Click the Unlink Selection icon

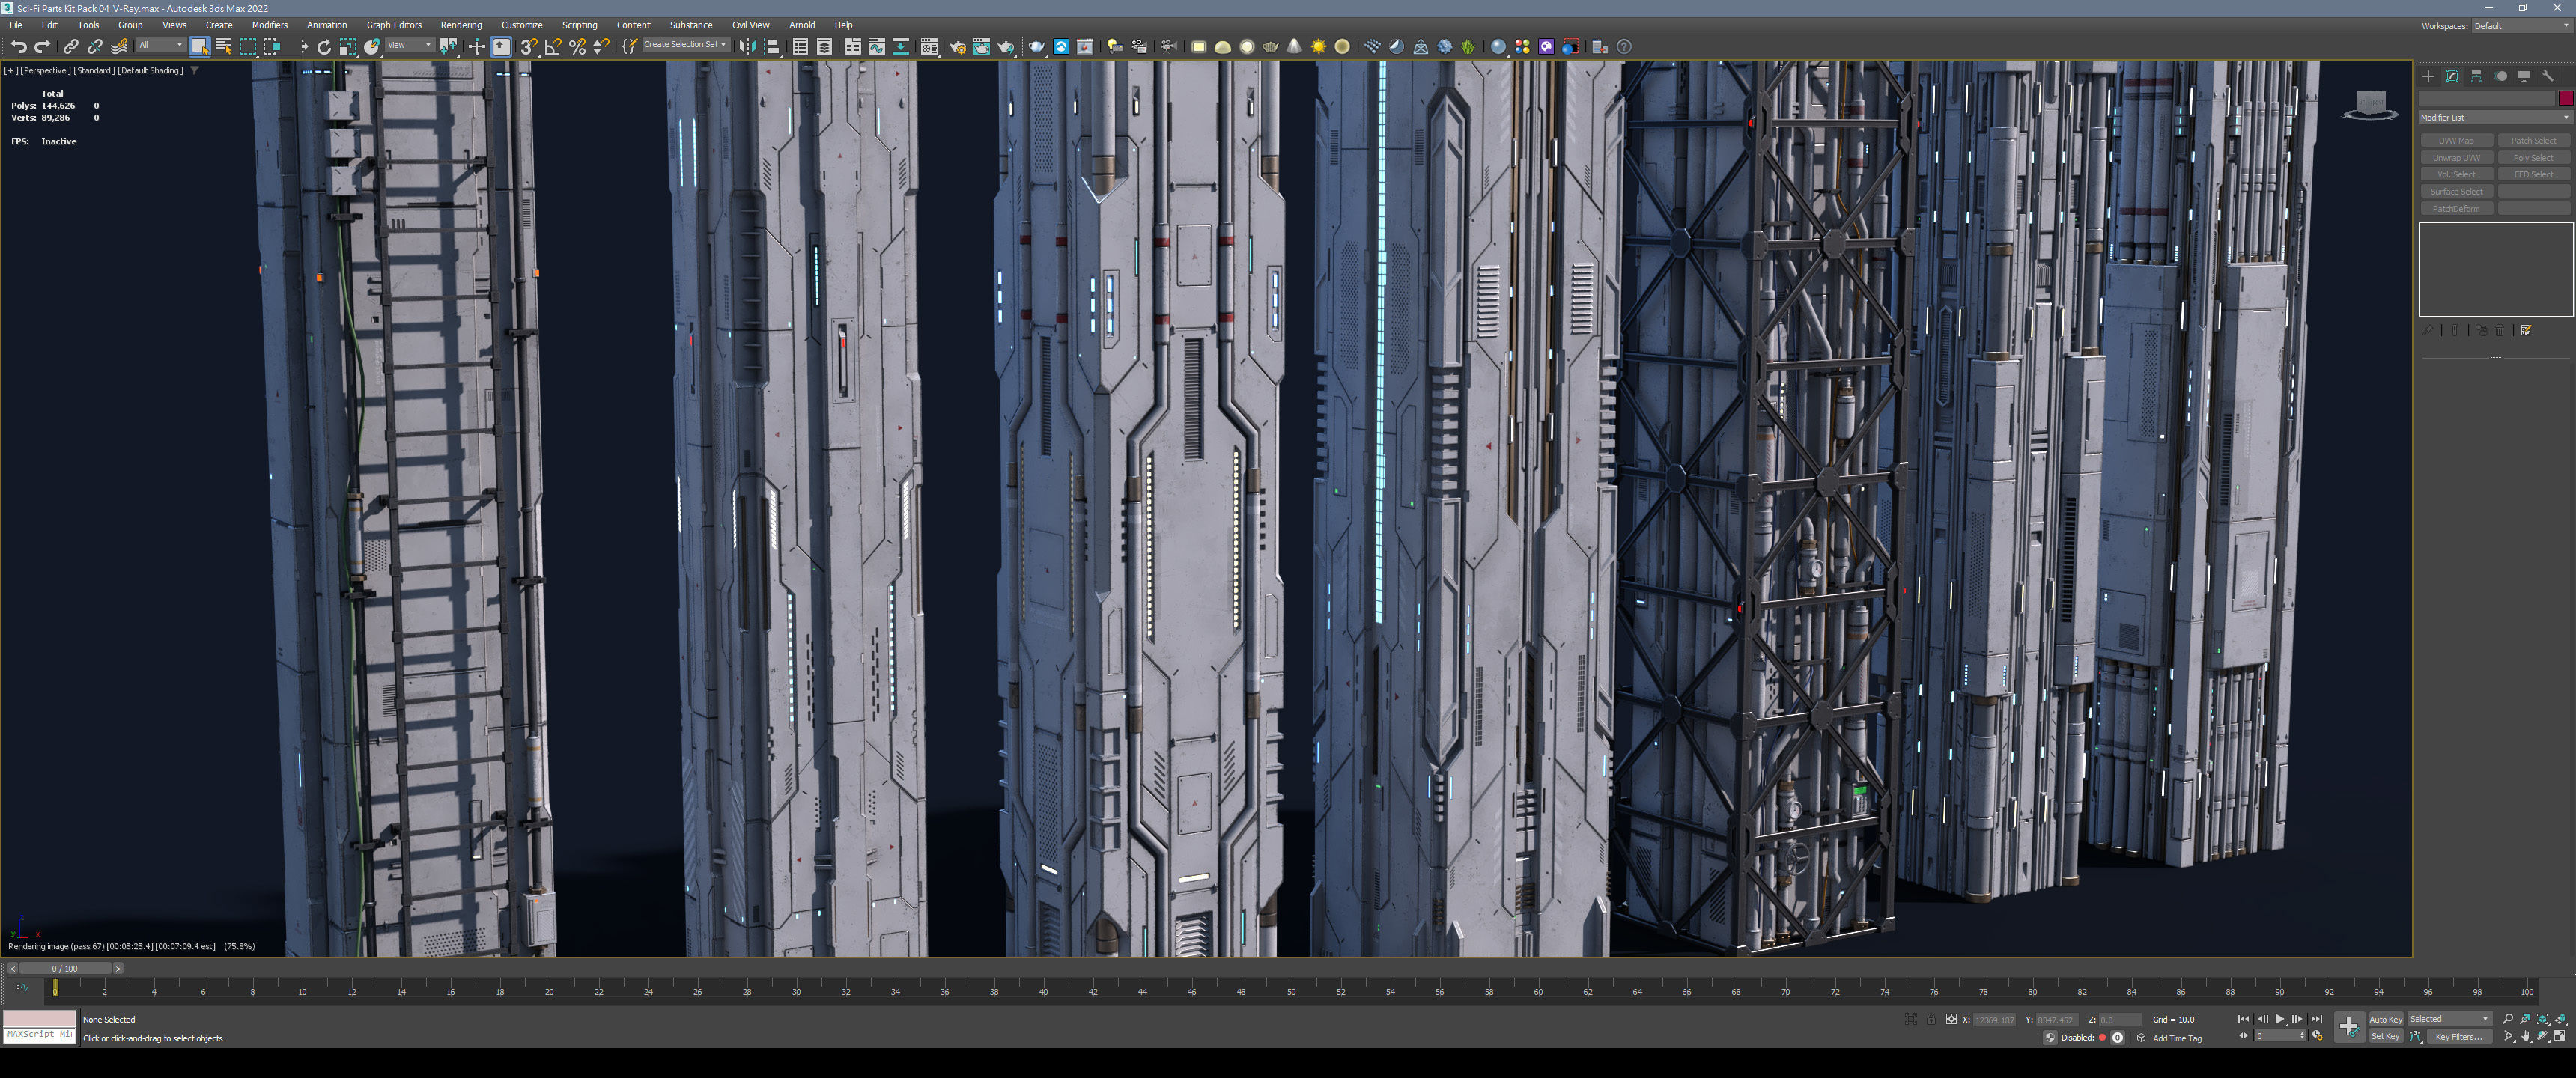coord(95,46)
